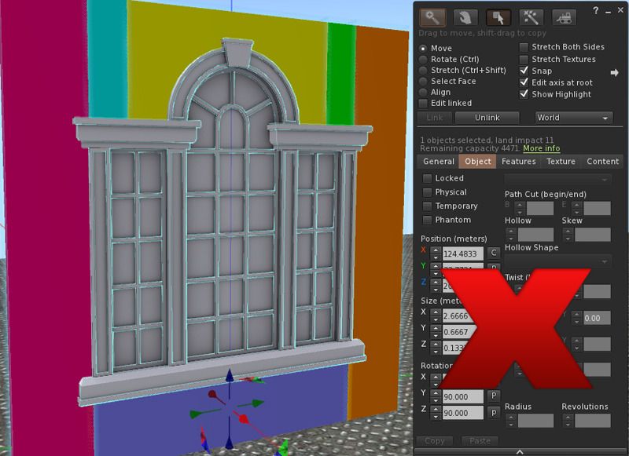This screenshot has width=629, height=456.
Task: Click the Path Cut end E field
Action: click(597, 208)
